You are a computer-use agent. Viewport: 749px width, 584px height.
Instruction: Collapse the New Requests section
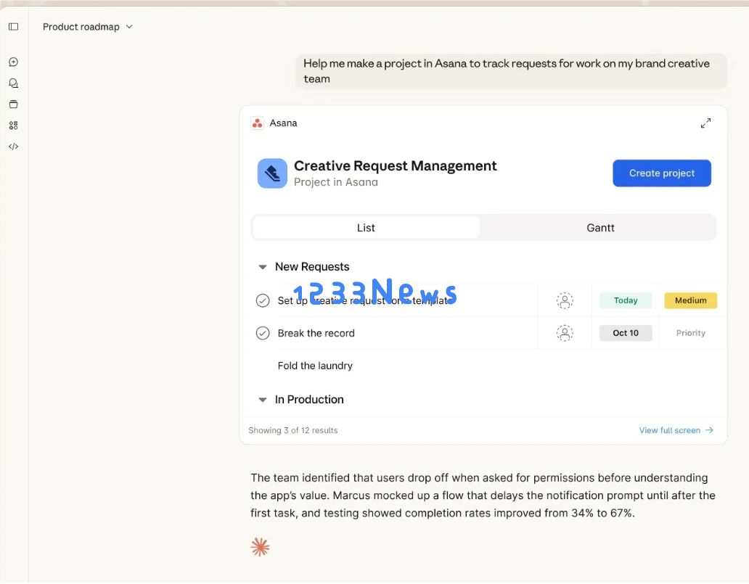(x=262, y=267)
